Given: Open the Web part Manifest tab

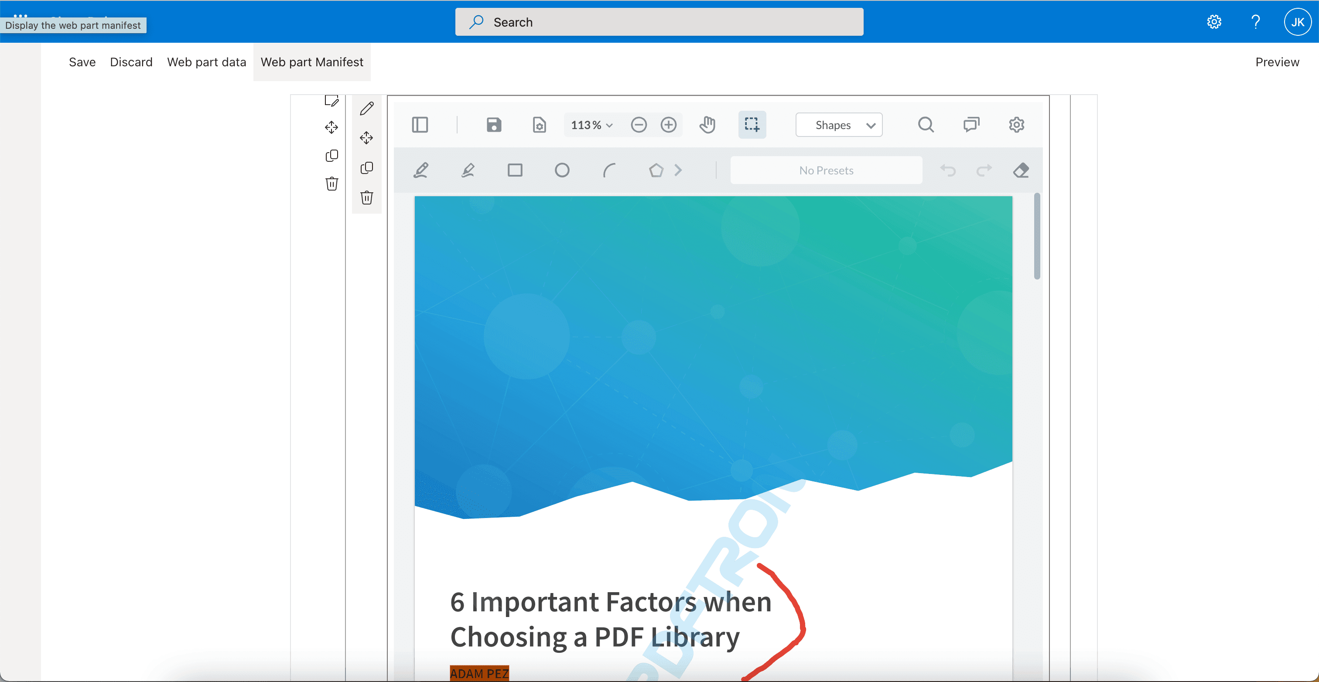Looking at the screenshot, I should coord(311,62).
